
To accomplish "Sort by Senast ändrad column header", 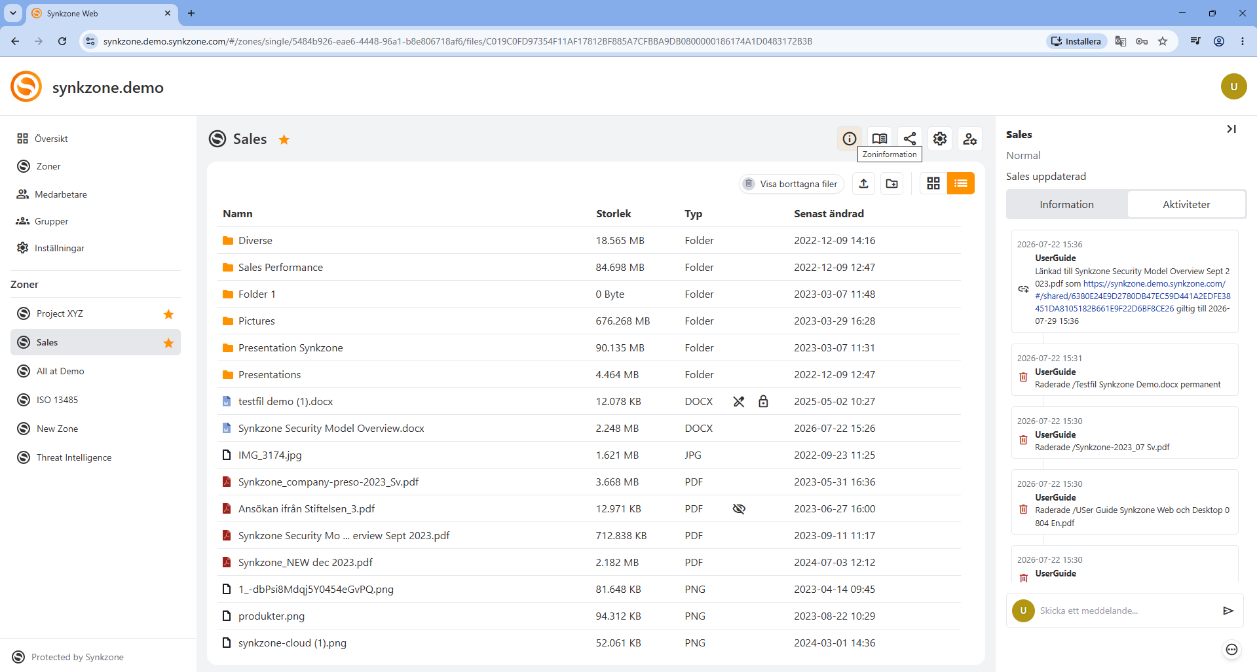I will (x=829, y=214).
